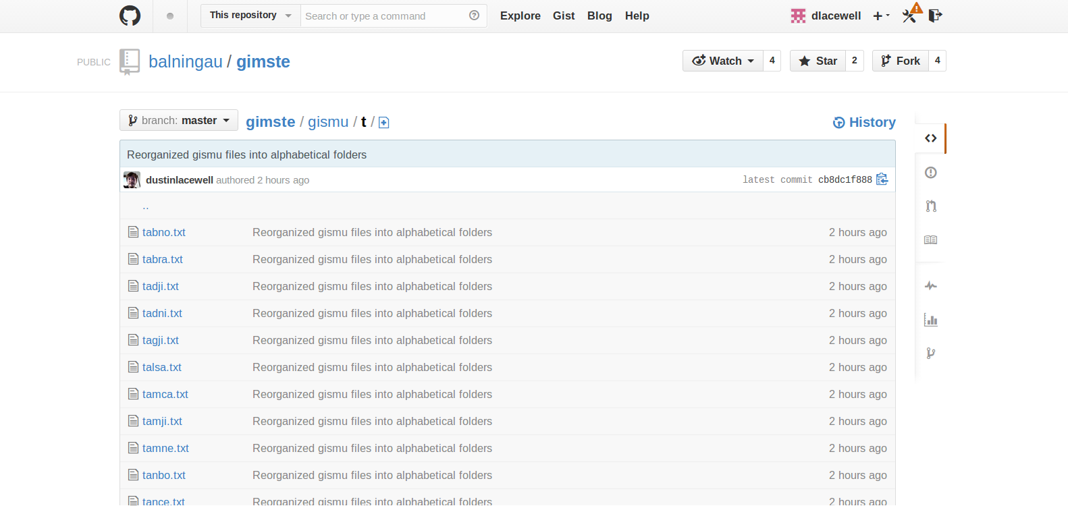The width and height of the screenshot is (1068, 508).
Task: Open balningau owner link
Action: tap(186, 61)
